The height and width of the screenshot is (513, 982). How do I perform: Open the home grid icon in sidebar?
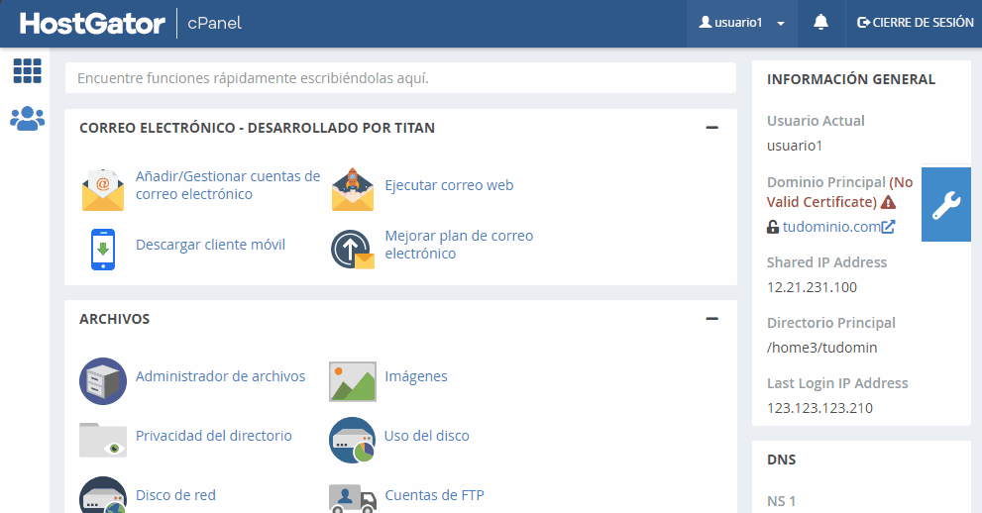27,70
